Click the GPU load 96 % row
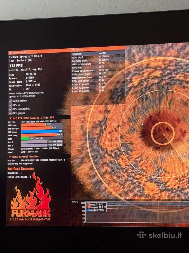 click(x=98, y=67)
